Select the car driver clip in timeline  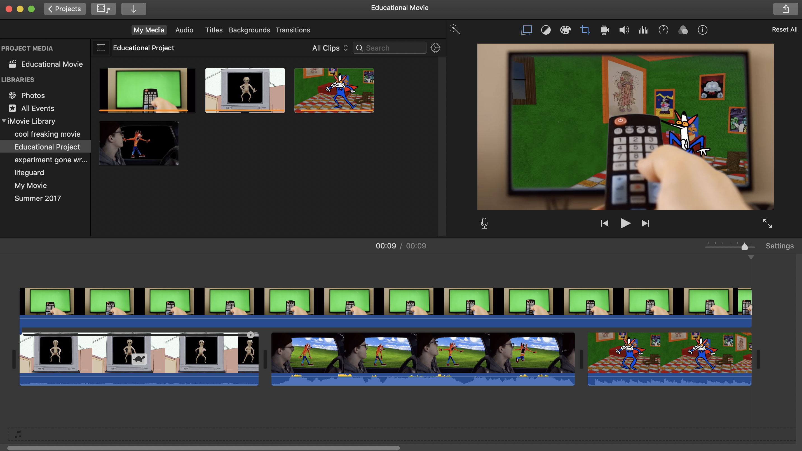click(x=423, y=359)
